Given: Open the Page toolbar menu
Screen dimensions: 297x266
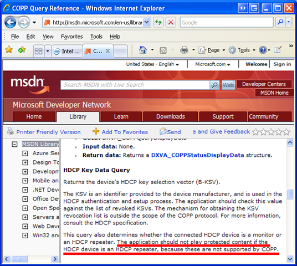Looking at the screenshot, I should [x=212, y=50].
